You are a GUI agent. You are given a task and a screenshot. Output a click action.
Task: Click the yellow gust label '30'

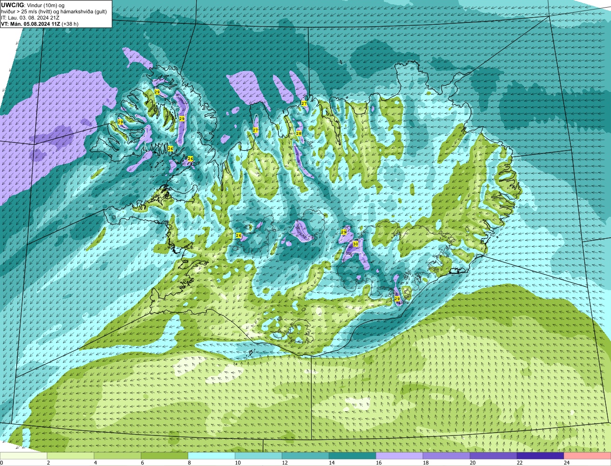point(356,244)
